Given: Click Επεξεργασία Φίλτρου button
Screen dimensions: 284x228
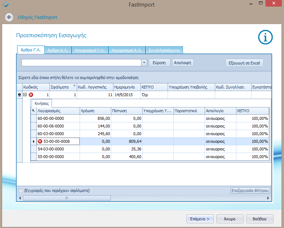Looking at the screenshot, I should (x=250, y=190).
